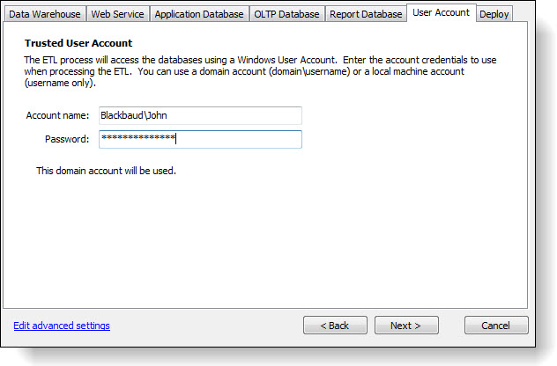This screenshot has width=557, height=366.
Task: Click the 'Password:' label
Action: (x=67, y=139)
